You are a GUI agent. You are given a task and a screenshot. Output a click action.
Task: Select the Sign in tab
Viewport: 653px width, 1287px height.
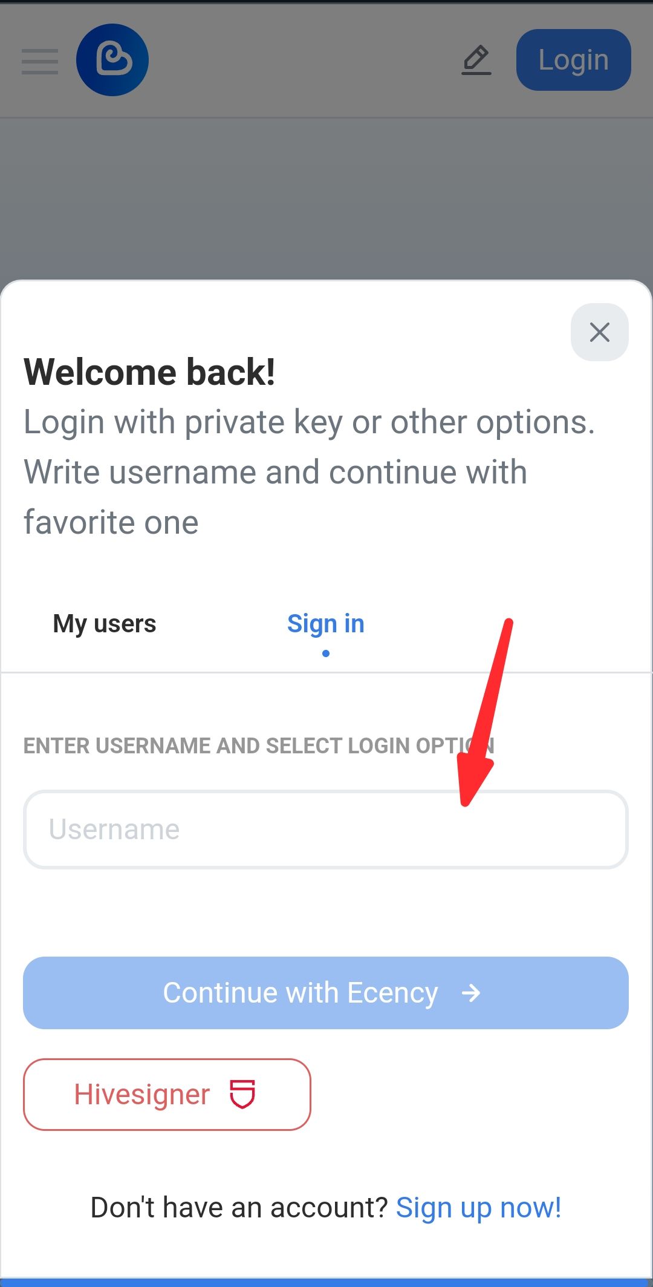[x=326, y=624]
